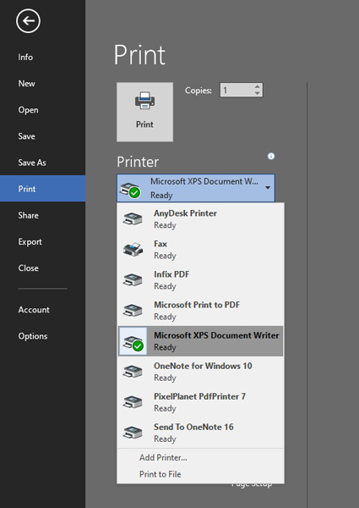The width and height of the screenshot is (359, 508).
Task: Open the printer properties info icon
Action: click(271, 156)
